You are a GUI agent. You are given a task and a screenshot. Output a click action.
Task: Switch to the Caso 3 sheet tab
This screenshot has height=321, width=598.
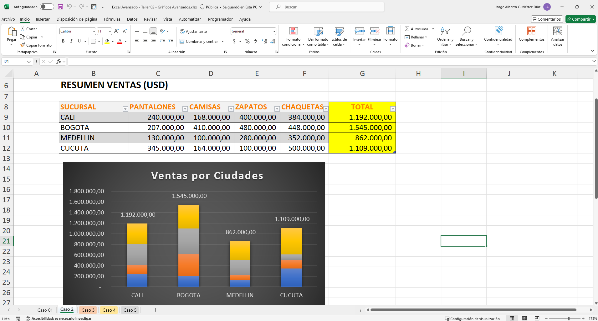88,310
